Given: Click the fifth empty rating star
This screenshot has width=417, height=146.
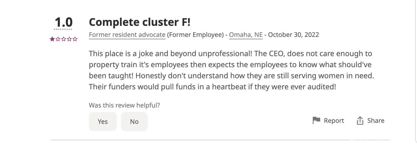Looking at the screenshot, I should point(75,39).
